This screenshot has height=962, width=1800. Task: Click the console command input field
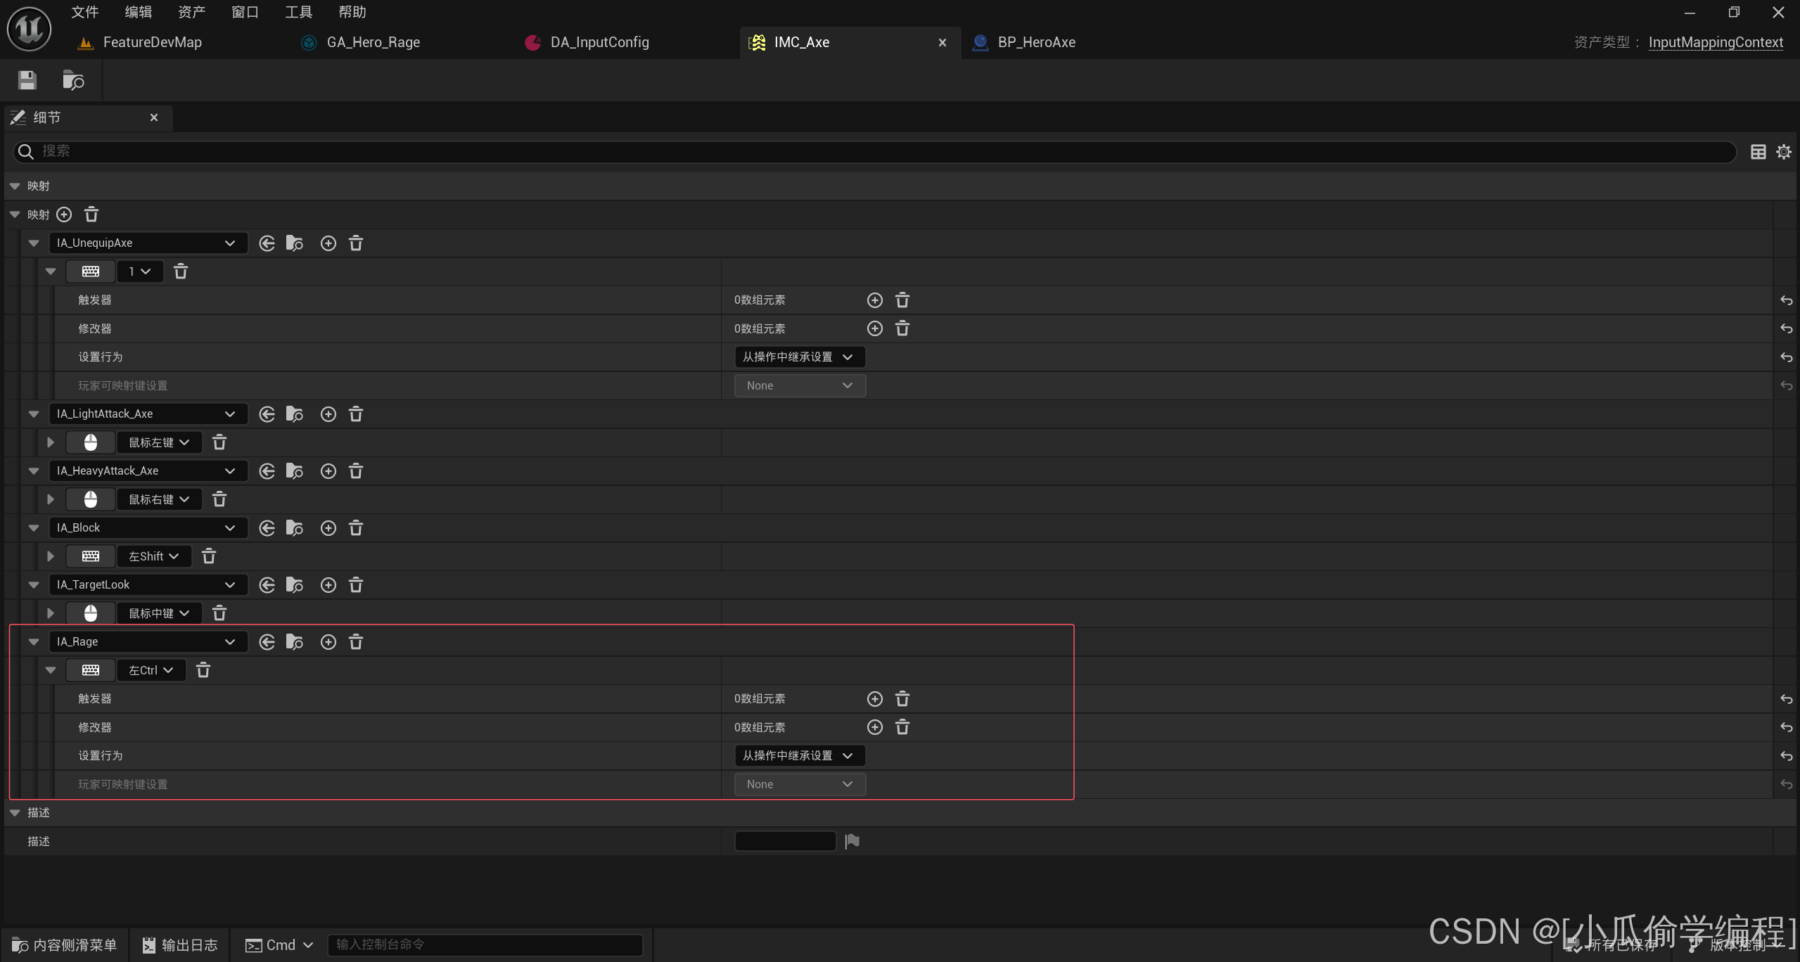[485, 945]
